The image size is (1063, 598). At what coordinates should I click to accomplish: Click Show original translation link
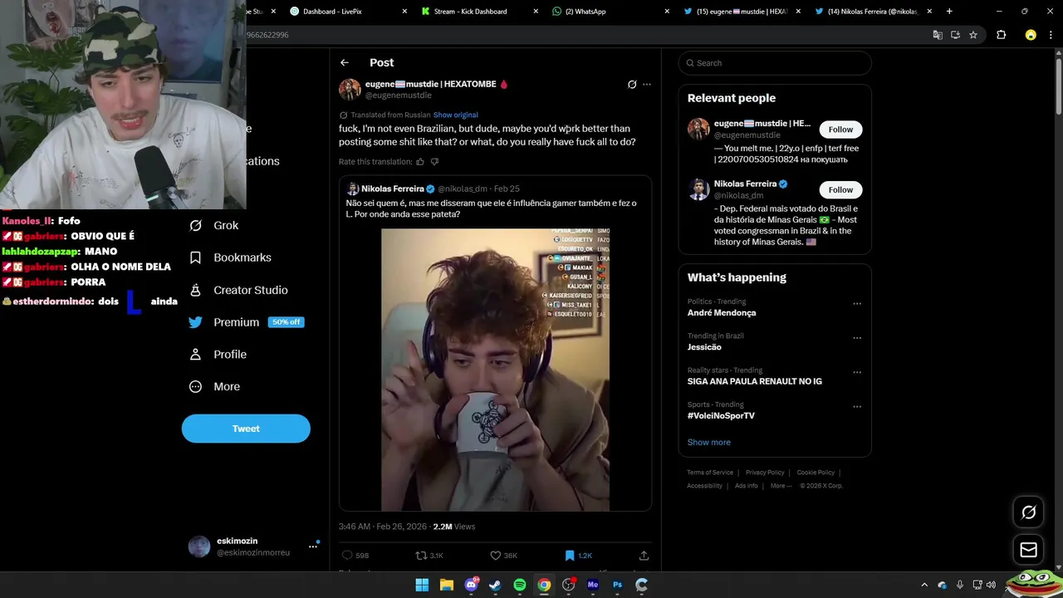455,115
